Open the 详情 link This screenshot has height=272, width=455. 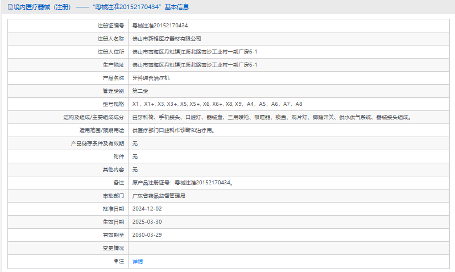138,262
